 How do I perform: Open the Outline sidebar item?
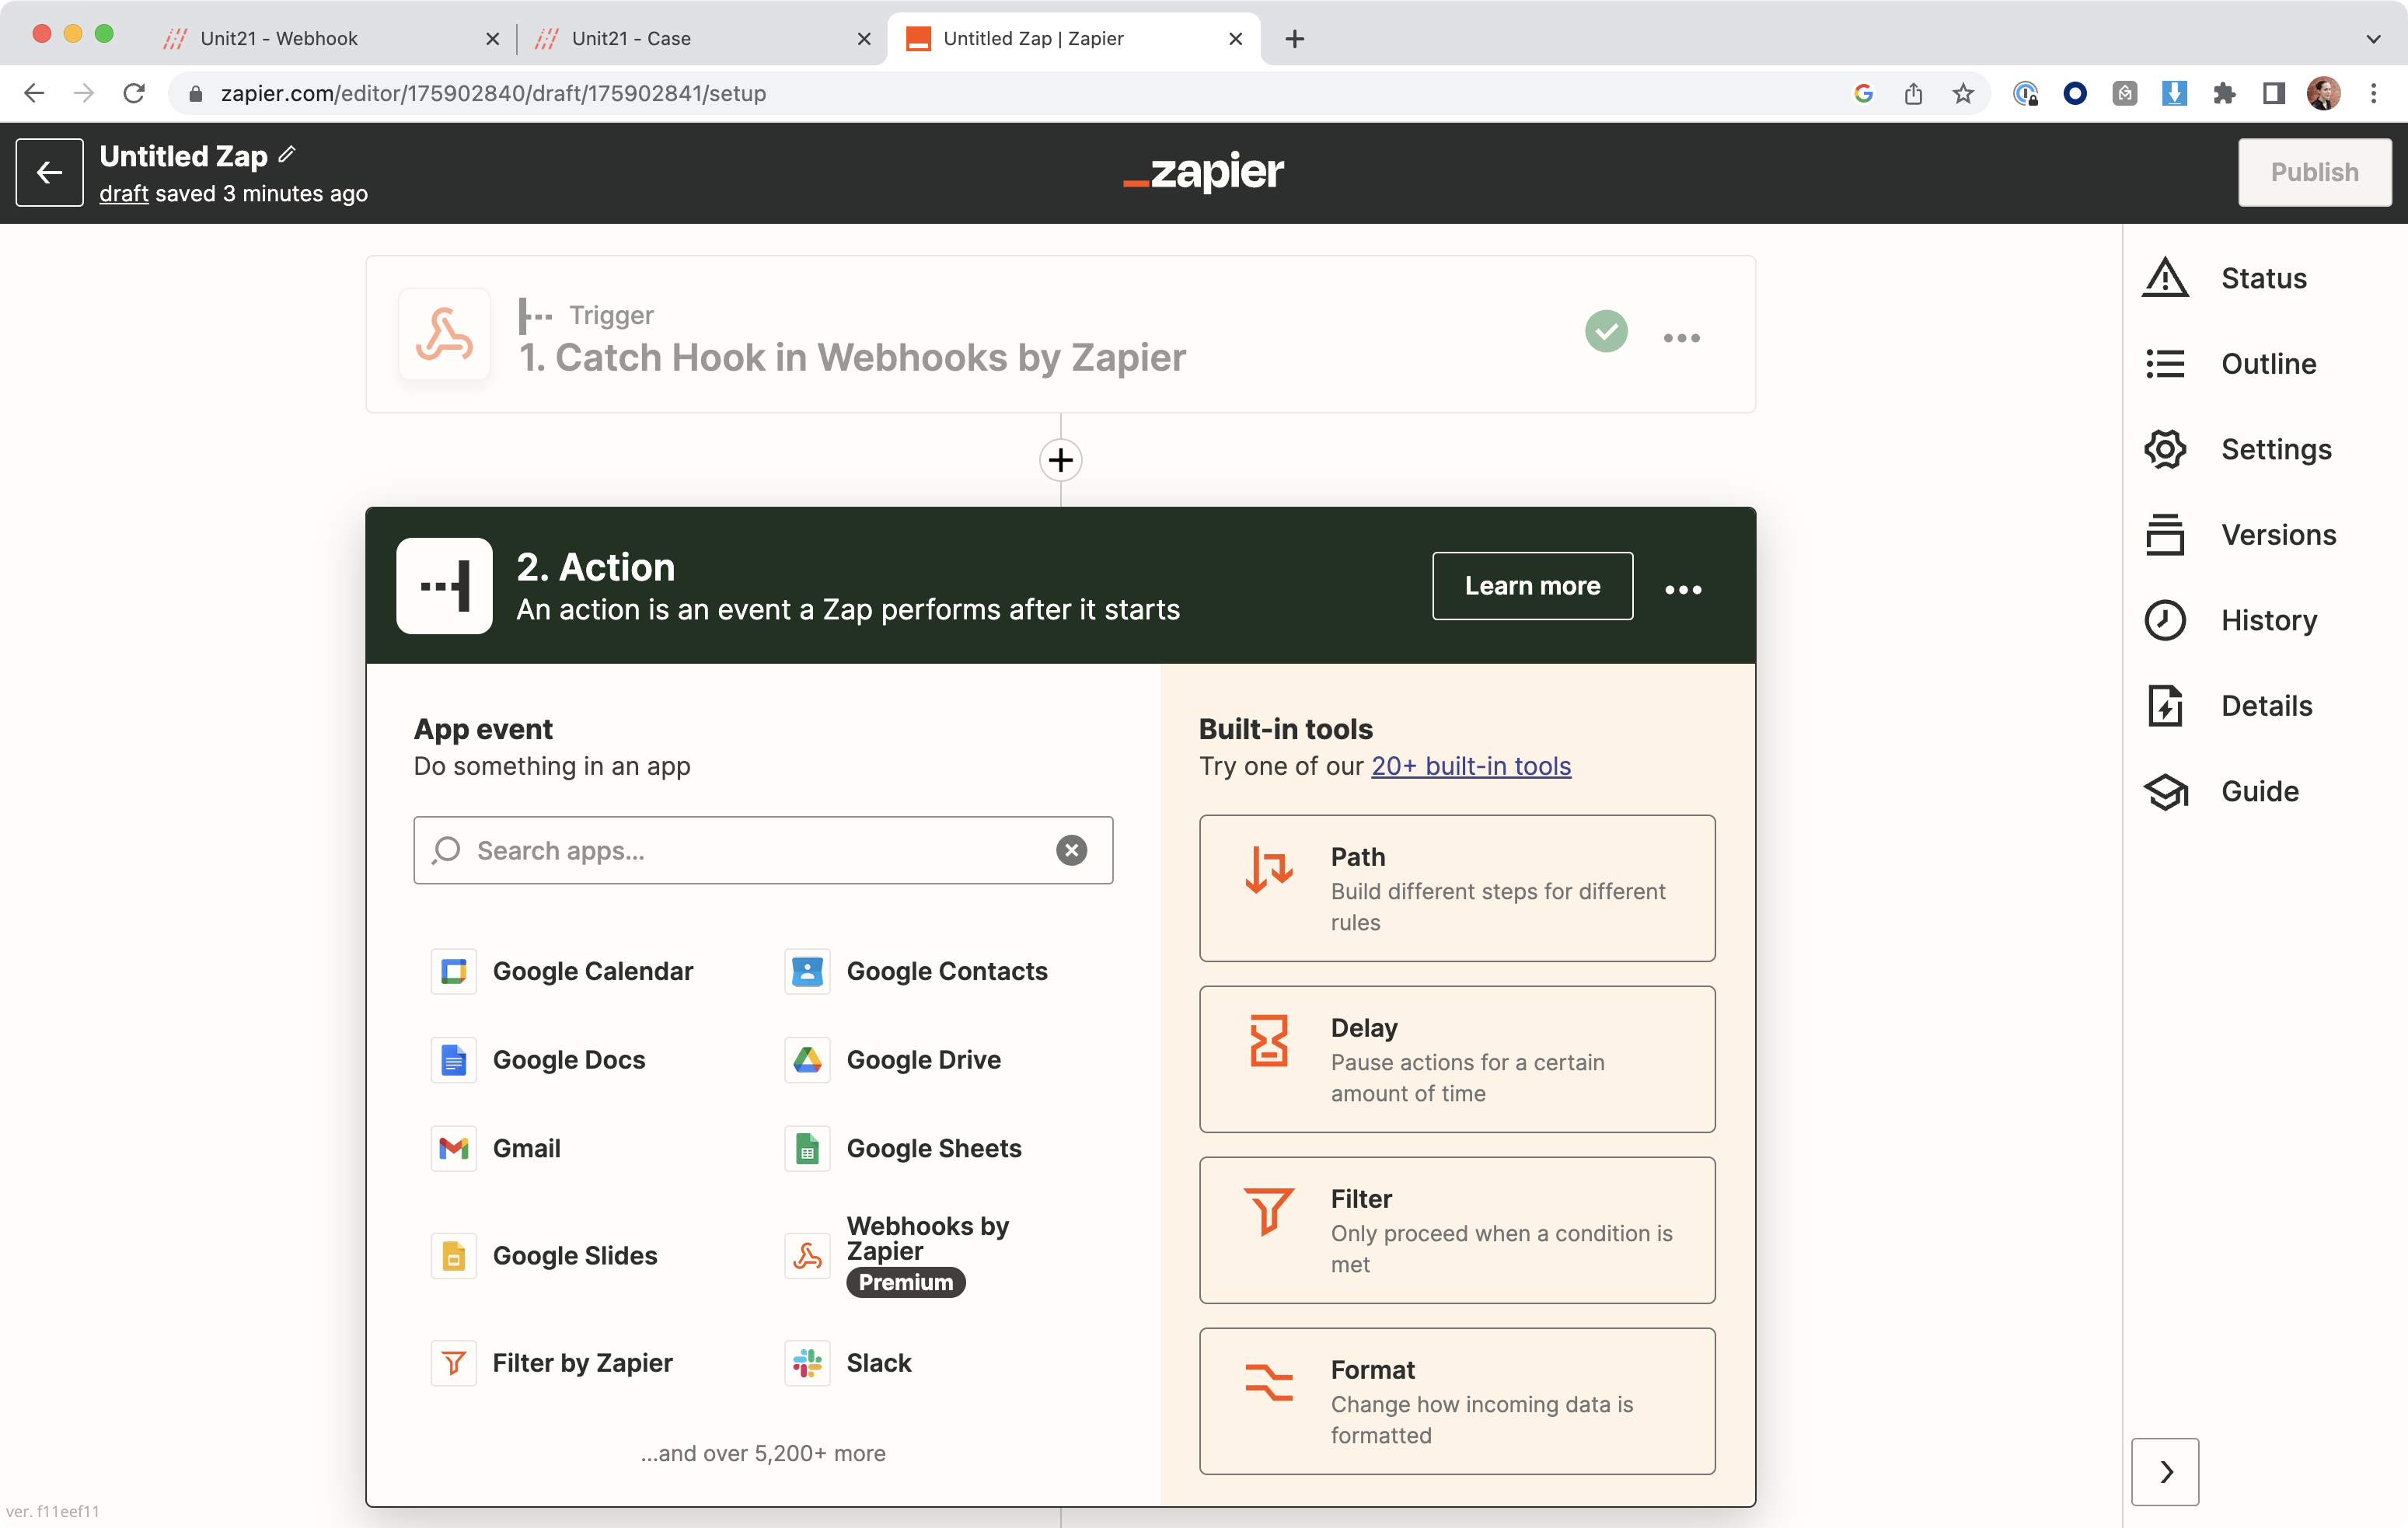tap(2267, 364)
